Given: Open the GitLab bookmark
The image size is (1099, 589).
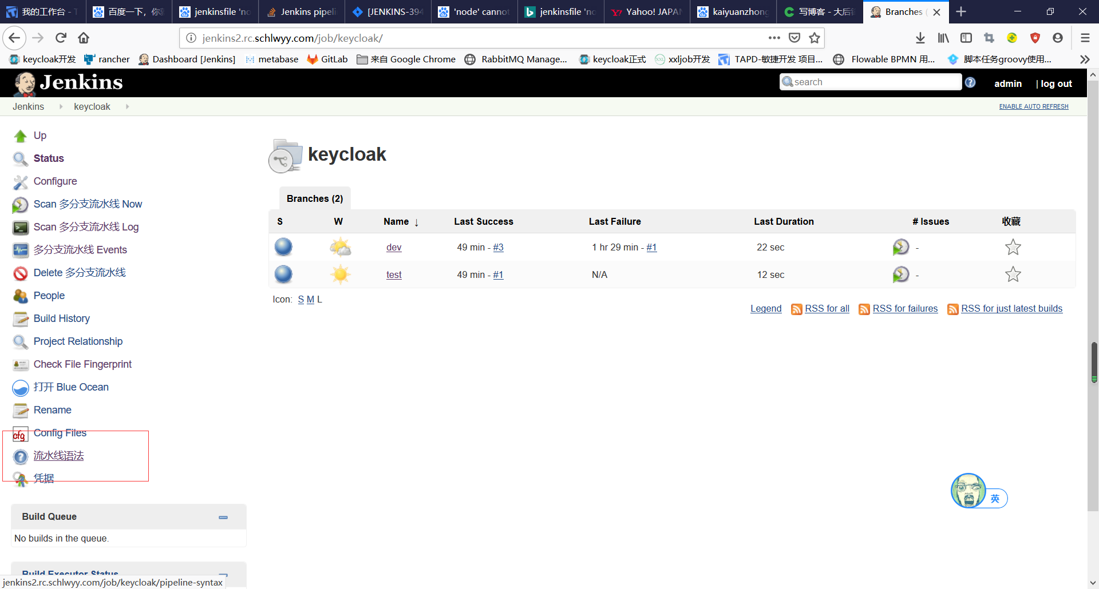Looking at the screenshot, I should pyautogui.click(x=327, y=59).
